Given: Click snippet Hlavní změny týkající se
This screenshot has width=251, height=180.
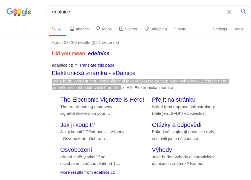Looking at the screenshot, I should point(83,157).
